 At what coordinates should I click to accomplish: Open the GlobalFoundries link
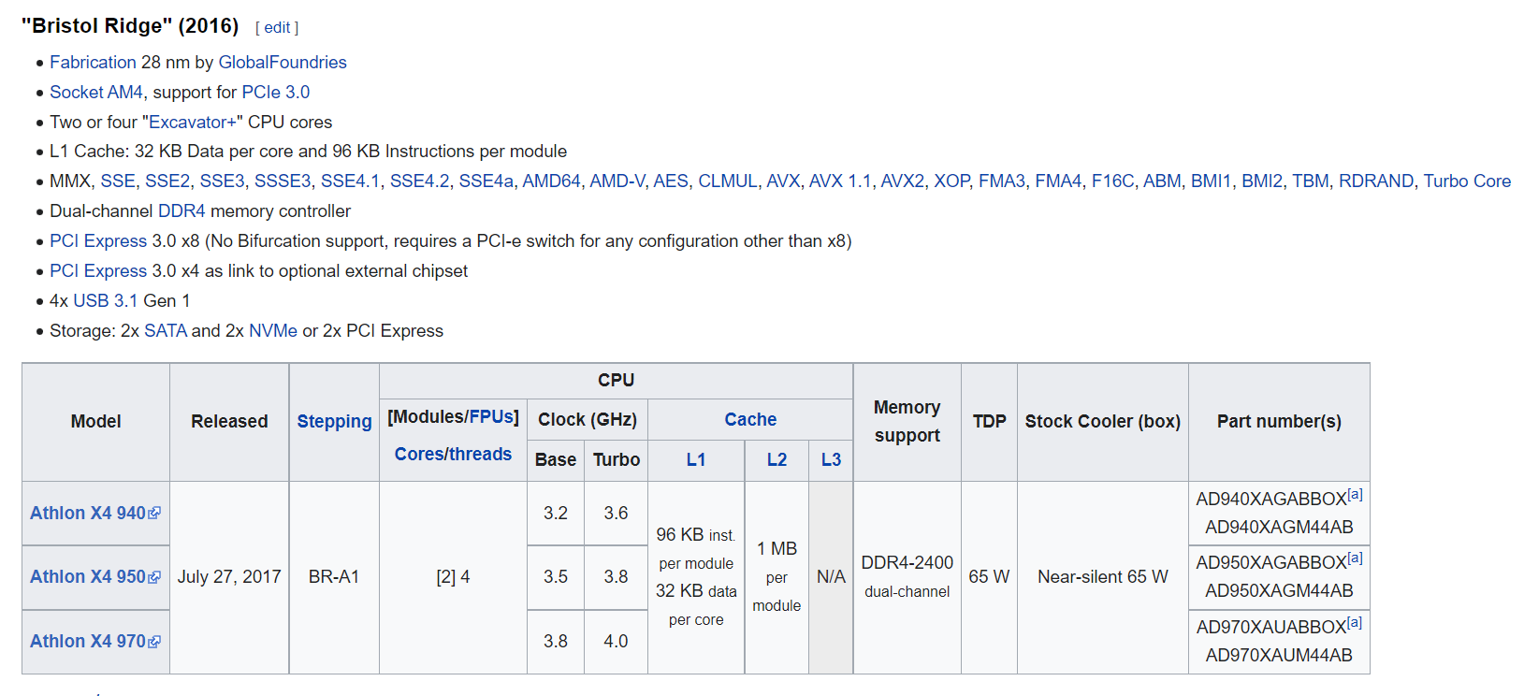(x=283, y=62)
